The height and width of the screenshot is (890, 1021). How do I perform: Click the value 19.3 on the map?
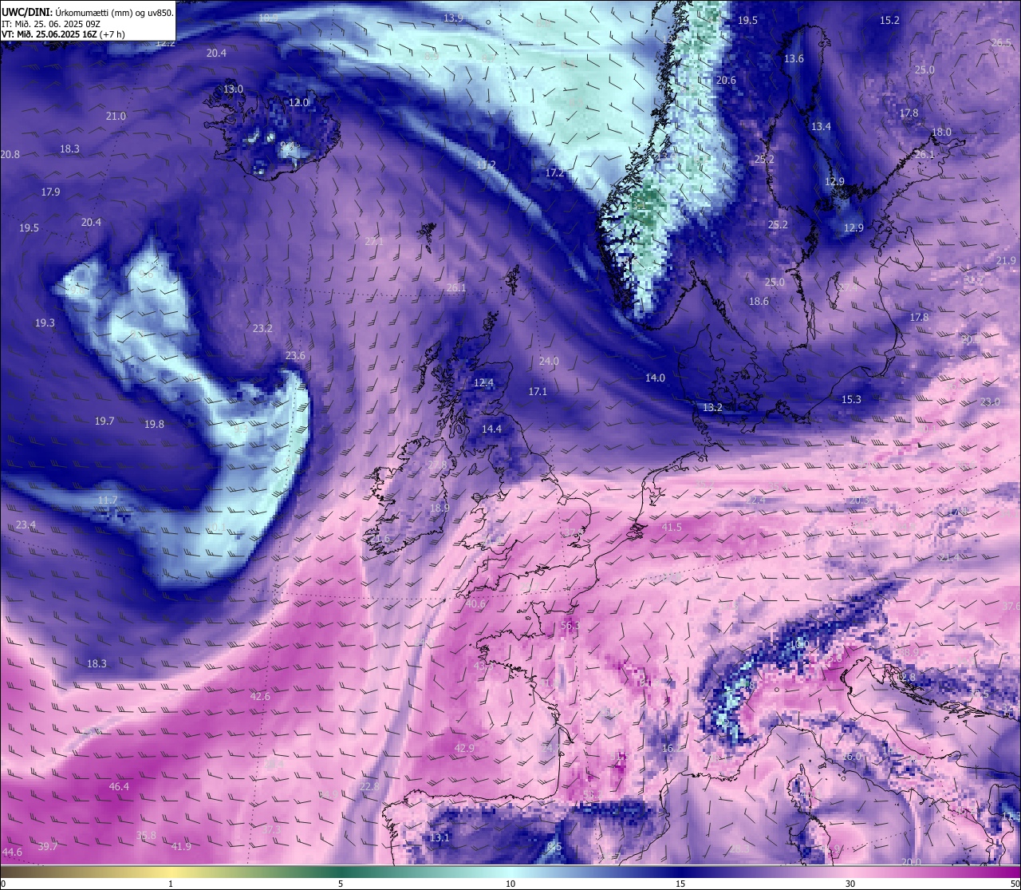coord(45,323)
